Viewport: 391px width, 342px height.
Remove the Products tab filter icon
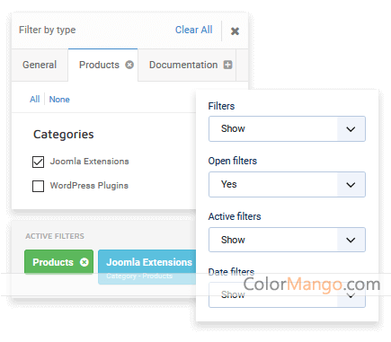click(129, 65)
